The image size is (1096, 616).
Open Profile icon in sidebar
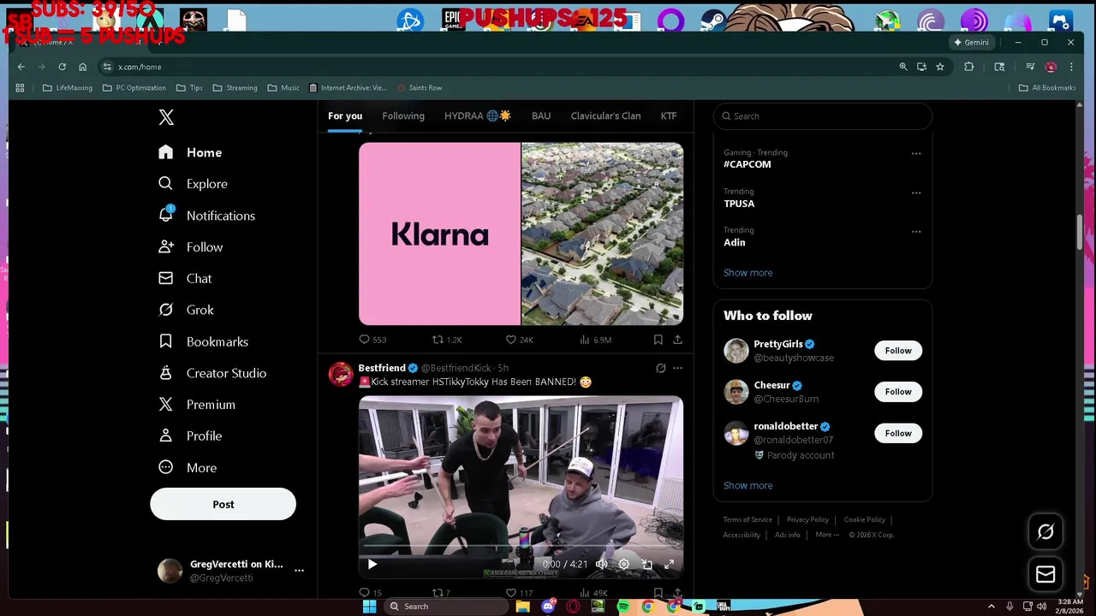(166, 435)
